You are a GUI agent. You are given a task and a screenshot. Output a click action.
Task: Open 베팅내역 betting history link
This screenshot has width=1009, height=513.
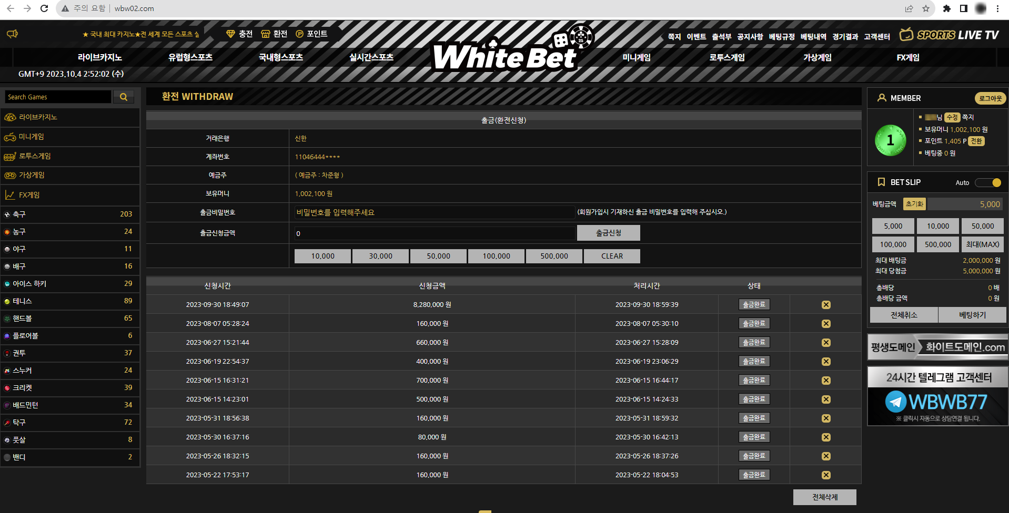(813, 36)
